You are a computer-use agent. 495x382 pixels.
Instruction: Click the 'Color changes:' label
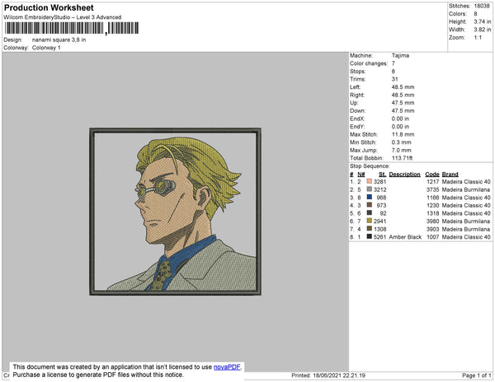(x=369, y=63)
